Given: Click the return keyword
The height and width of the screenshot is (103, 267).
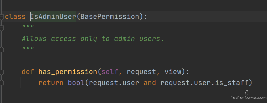Looking at the screenshot, I should click(51, 83).
